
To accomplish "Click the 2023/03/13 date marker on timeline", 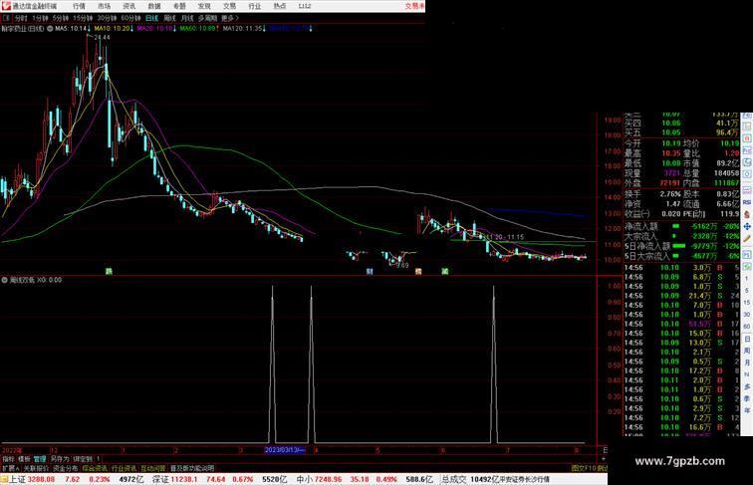I will (285, 450).
